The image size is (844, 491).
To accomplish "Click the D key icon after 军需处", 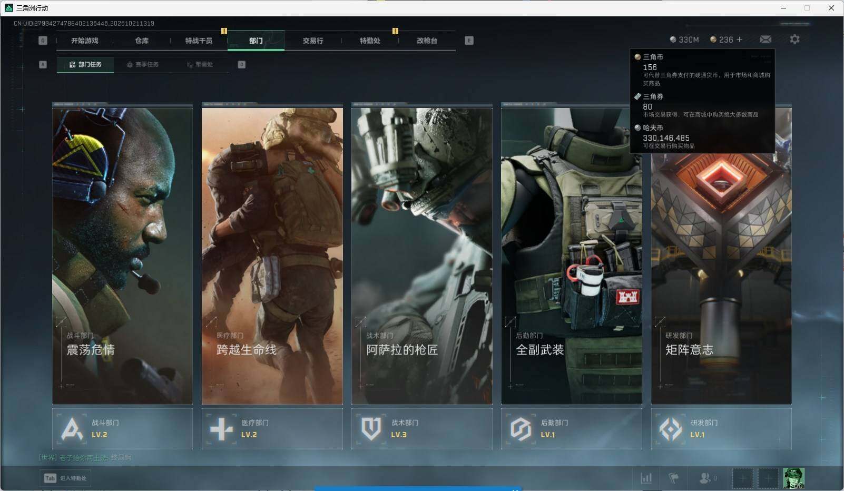I will pos(241,64).
